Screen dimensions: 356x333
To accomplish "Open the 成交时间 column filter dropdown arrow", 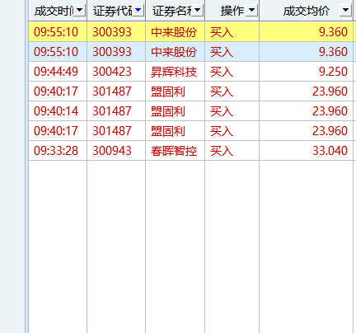I will click(x=80, y=11).
